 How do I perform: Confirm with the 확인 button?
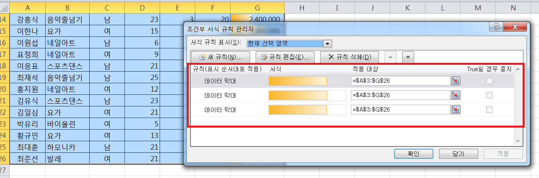click(x=414, y=154)
